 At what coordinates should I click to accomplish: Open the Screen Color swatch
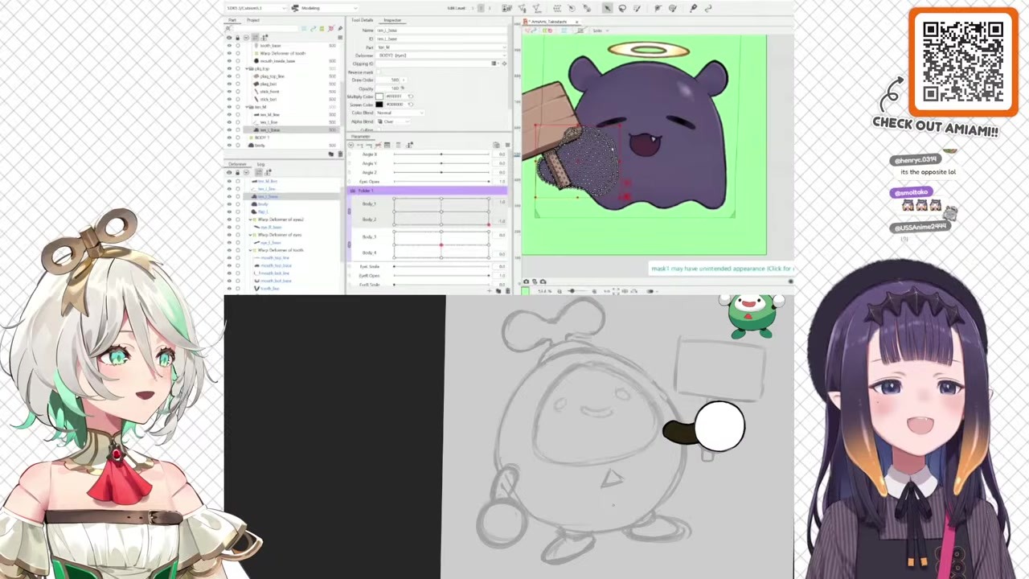click(x=379, y=105)
